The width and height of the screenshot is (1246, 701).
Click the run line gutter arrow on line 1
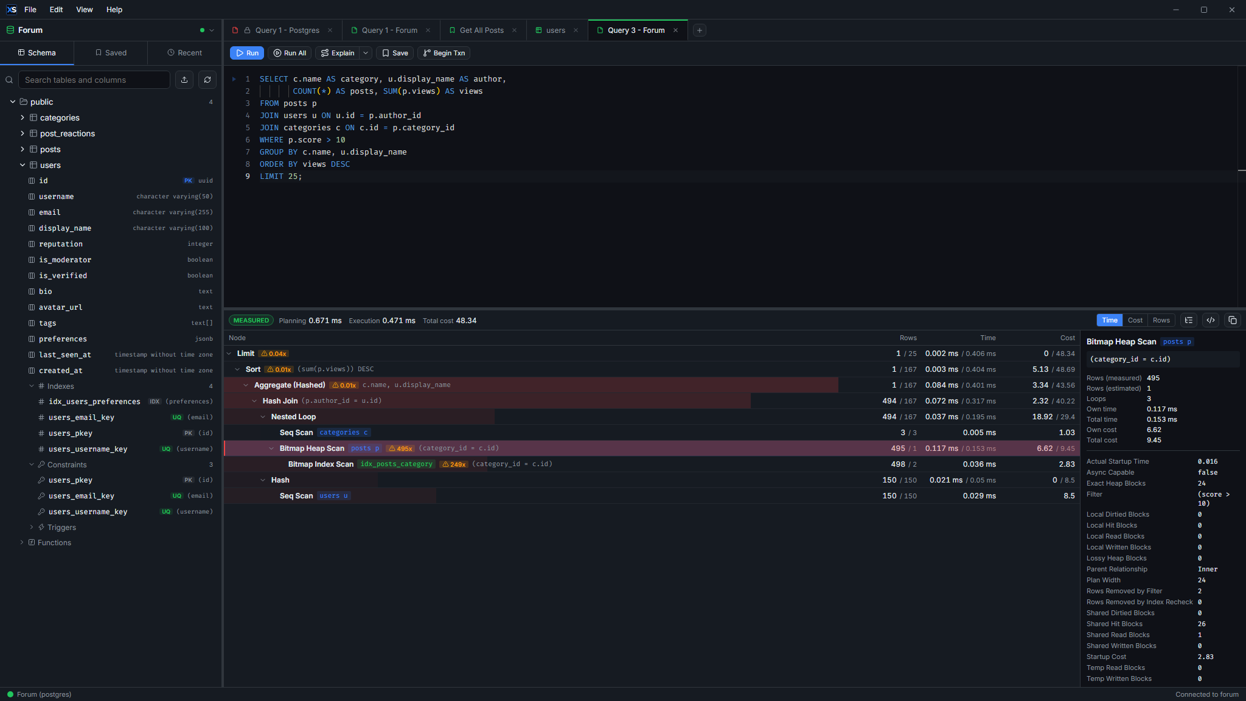[234, 79]
